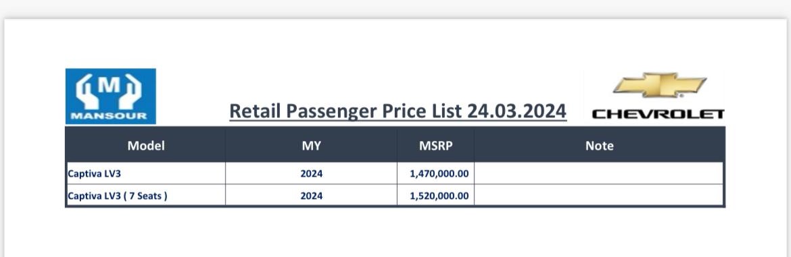Click the CHEVROLET wordmark text
The width and height of the screenshot is (791, 257).
pos(658,114)
